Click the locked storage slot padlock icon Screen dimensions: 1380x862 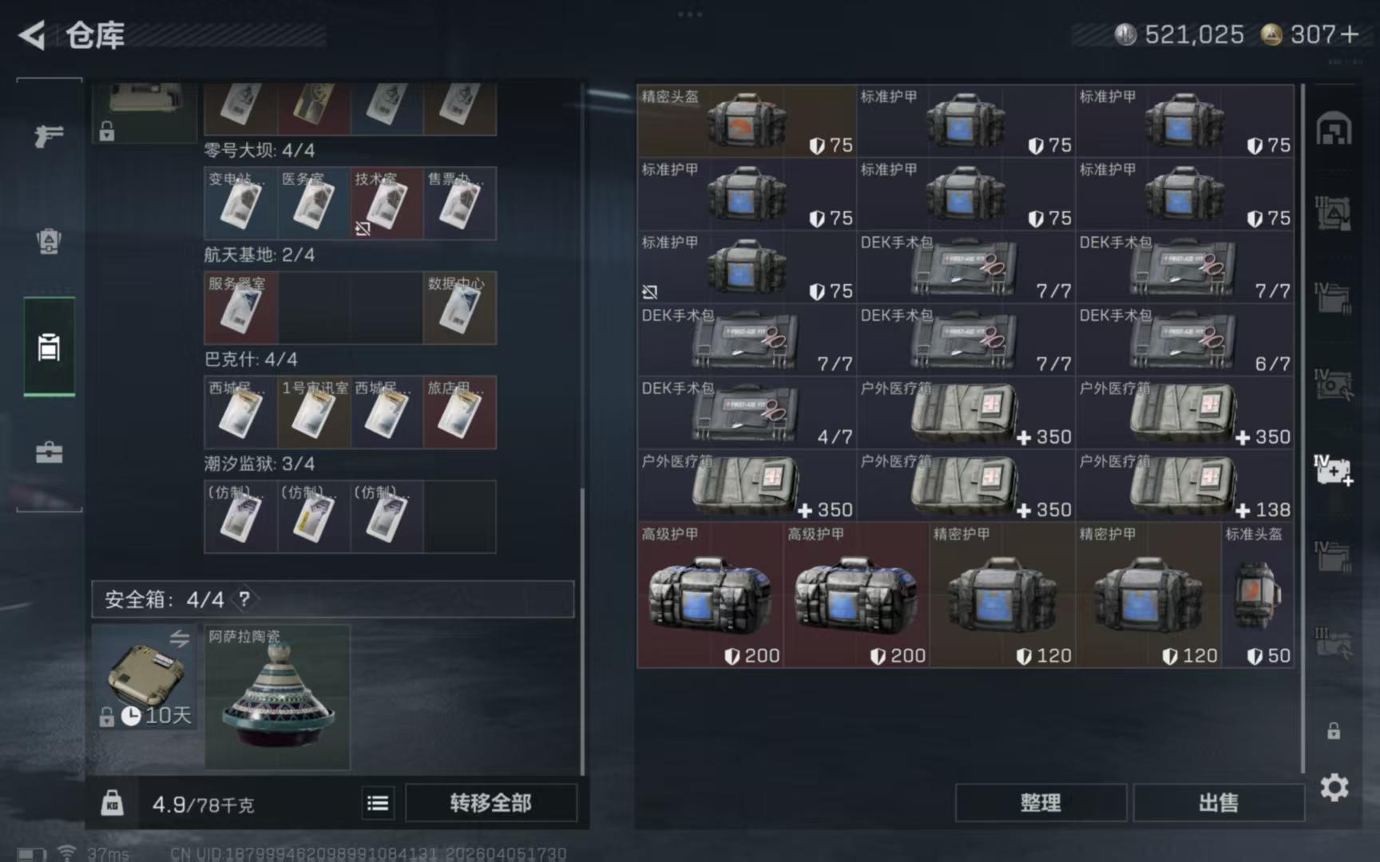click(x=1334, y=730)
